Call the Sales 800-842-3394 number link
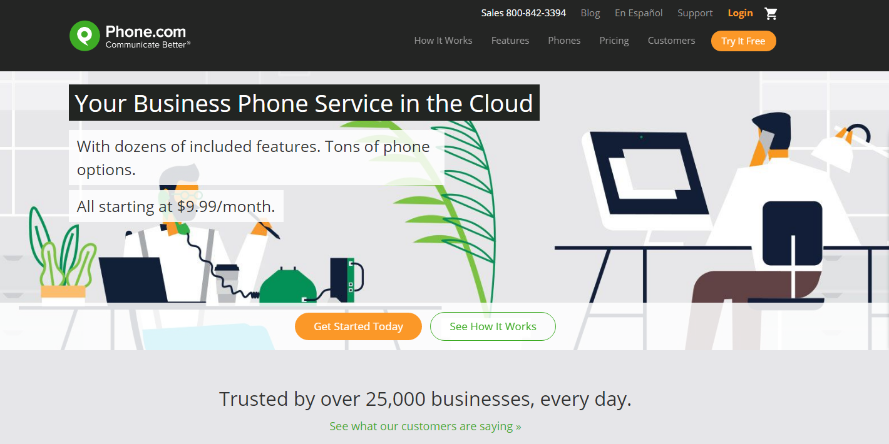This screenshot has height=444, width=889. click(x=523, y=13)
